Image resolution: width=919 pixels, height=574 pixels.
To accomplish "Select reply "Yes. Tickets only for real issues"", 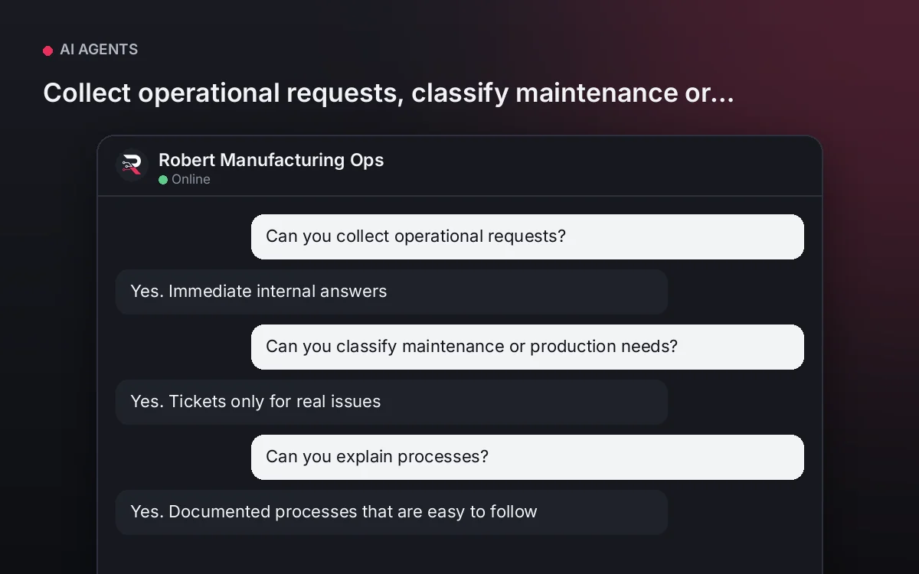I will pos(391,402).
